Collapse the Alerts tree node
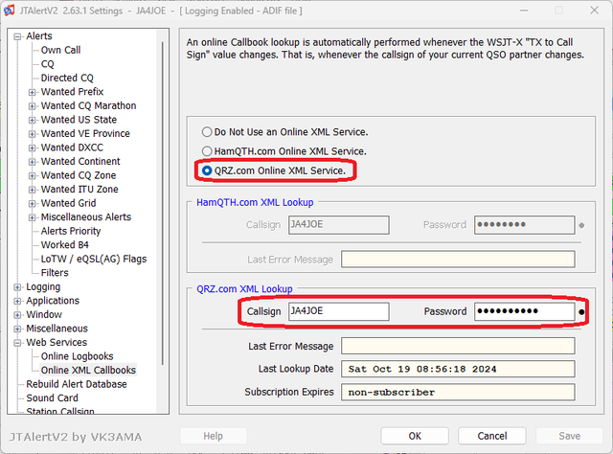The width and height of the screenshot is (613, 454). click(x=17, y=36)
